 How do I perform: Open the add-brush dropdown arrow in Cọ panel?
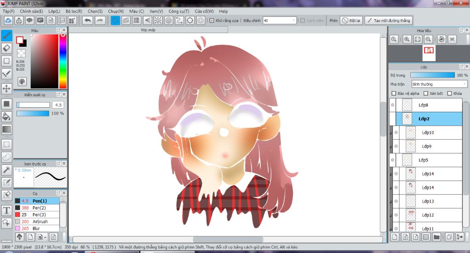[x=45, y=237]
